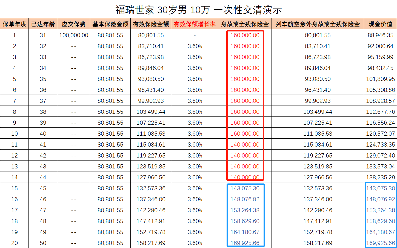Select policy year cell 10
Screen dimensions: 397x248
click(15, 134)
